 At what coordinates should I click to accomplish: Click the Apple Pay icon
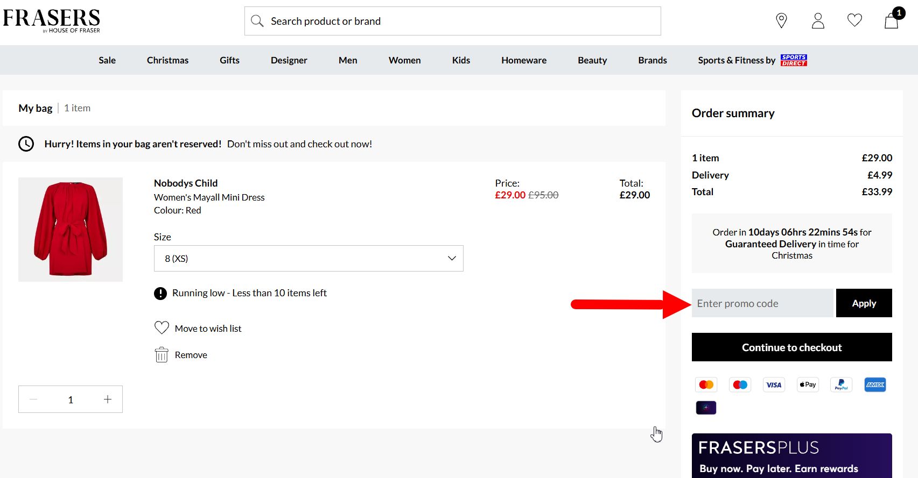pyautogui.click(x=808, y=384)
